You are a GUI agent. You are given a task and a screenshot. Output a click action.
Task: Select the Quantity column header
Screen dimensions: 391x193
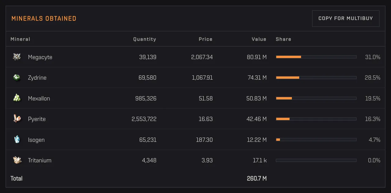(145, 39)
